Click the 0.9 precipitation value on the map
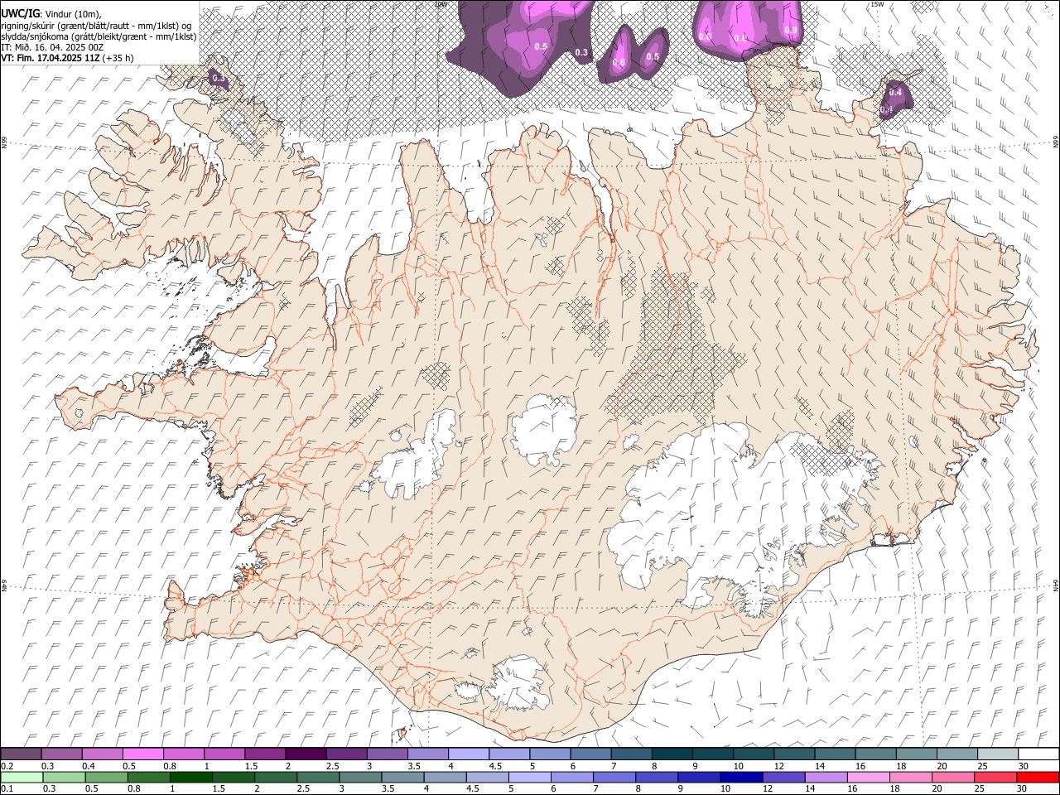 tap(790, 31)
